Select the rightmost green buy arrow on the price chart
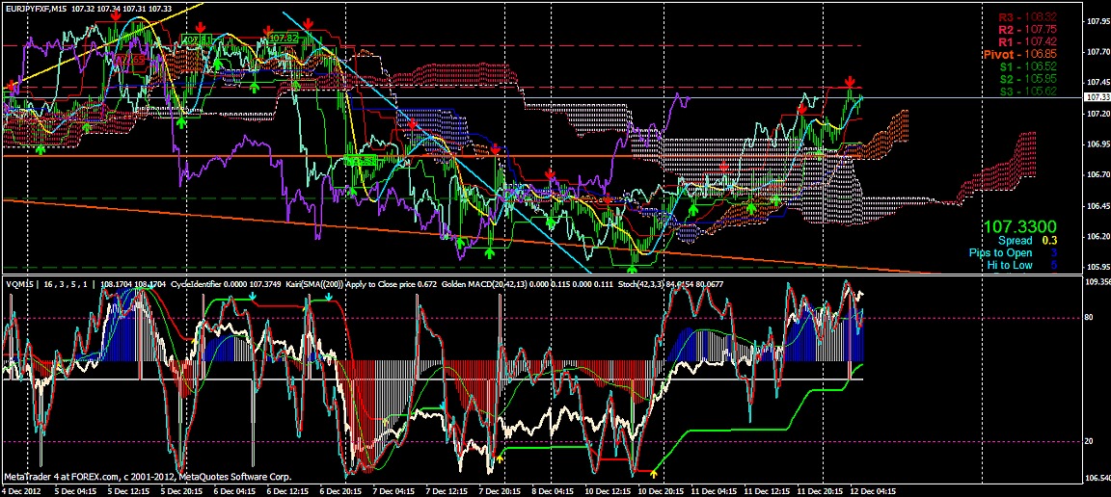The height and width of the screenshot is (497, 1111). click(819, 155)
